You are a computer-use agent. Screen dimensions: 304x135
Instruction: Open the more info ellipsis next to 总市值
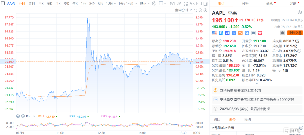pos(299,51)
